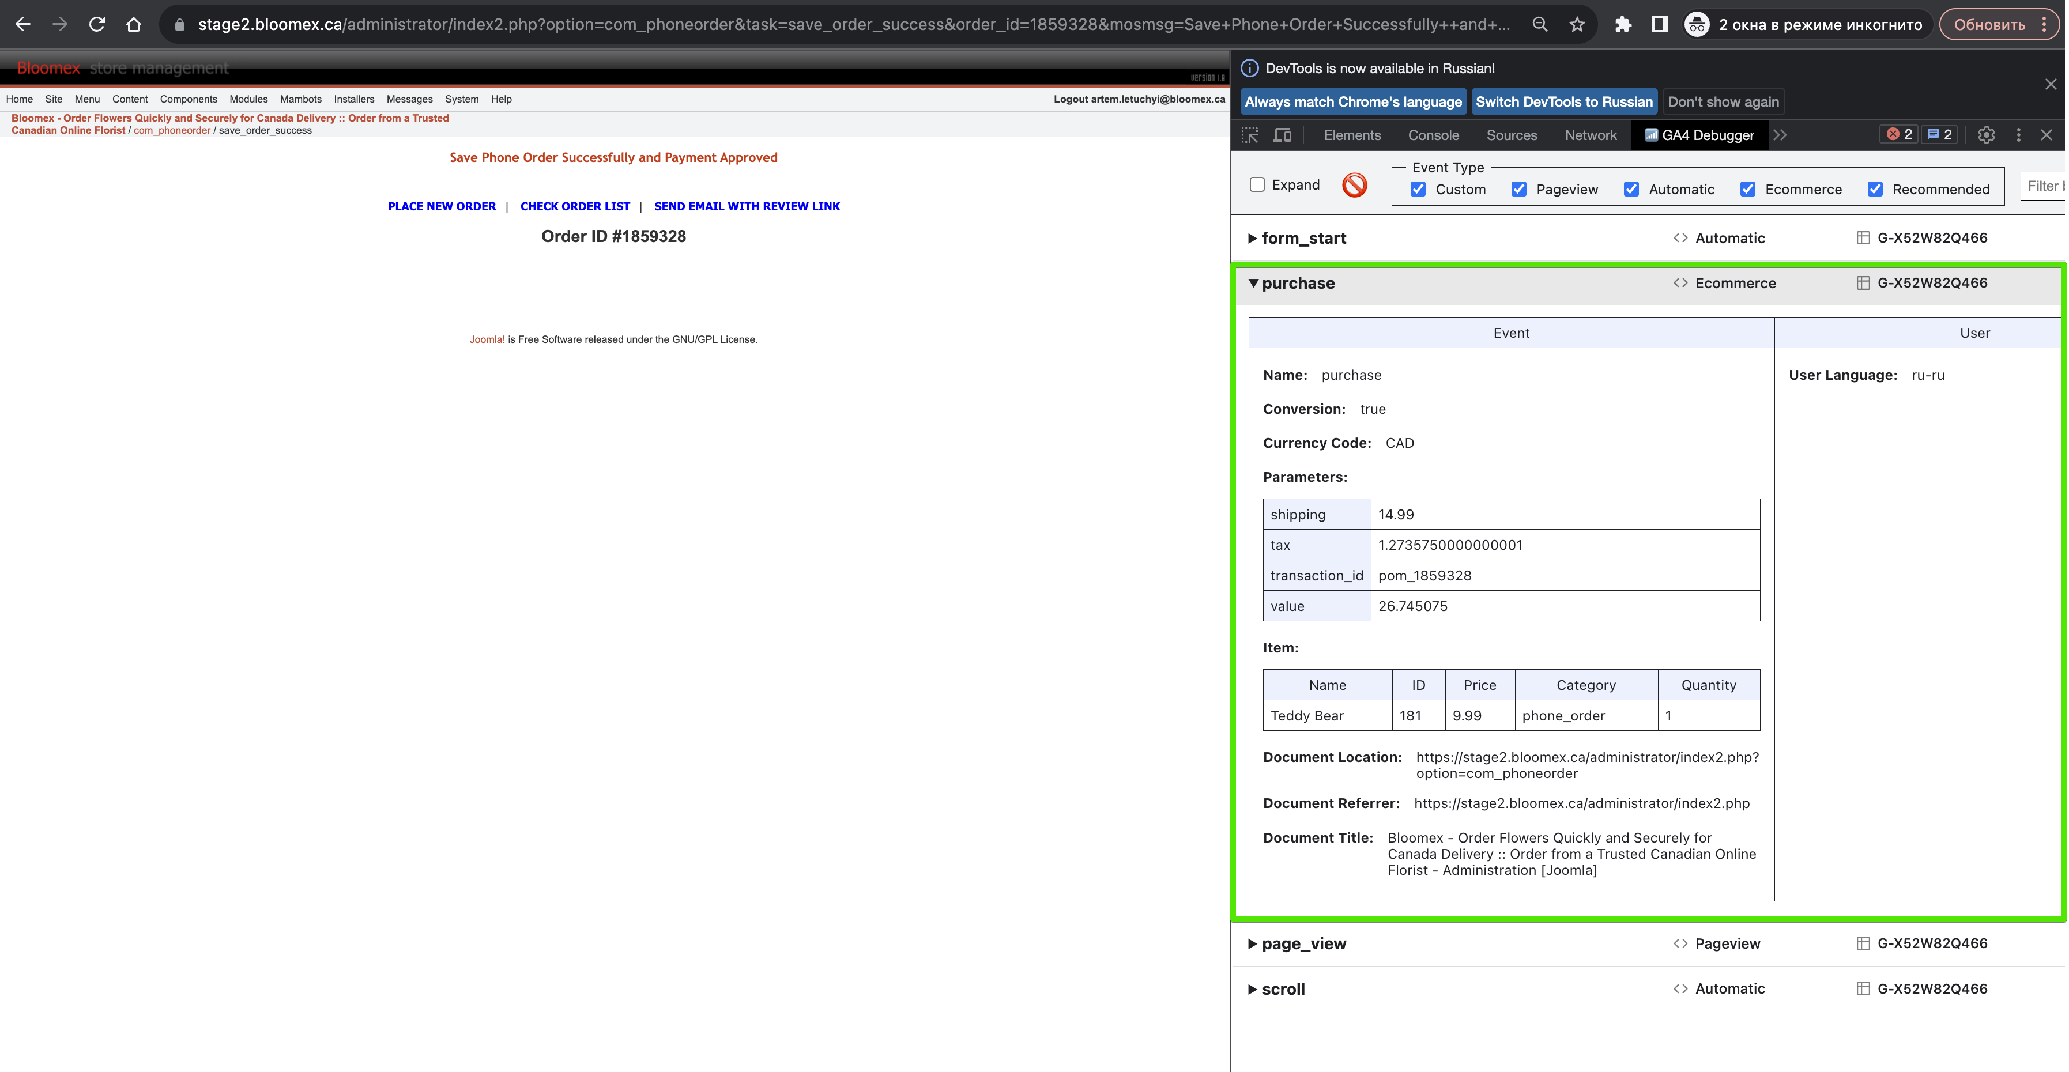This screenshot has width=2069, height=1072.
Task: Click the browser address bar URL
Action: 853,25
